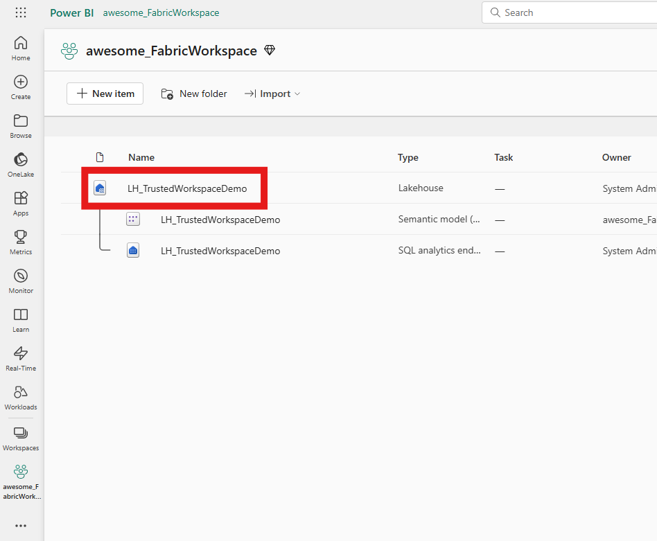Image resolution: width=657 pixels, height=541 pixels.
Task: Click System Admin owner in Lakehouse row
Action: pos(630,189)
